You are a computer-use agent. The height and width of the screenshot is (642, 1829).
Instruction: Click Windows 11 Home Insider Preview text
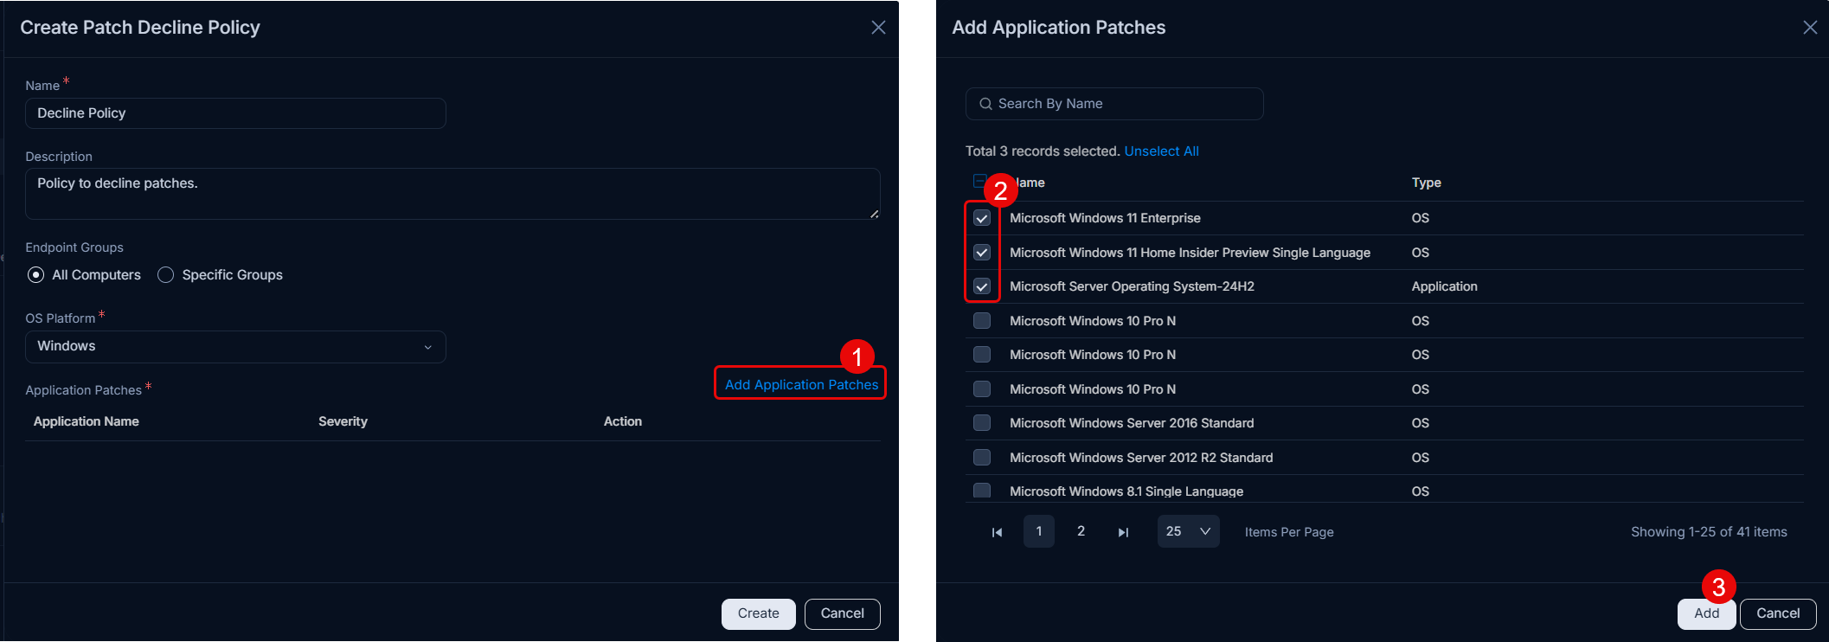click(1190, 253)
